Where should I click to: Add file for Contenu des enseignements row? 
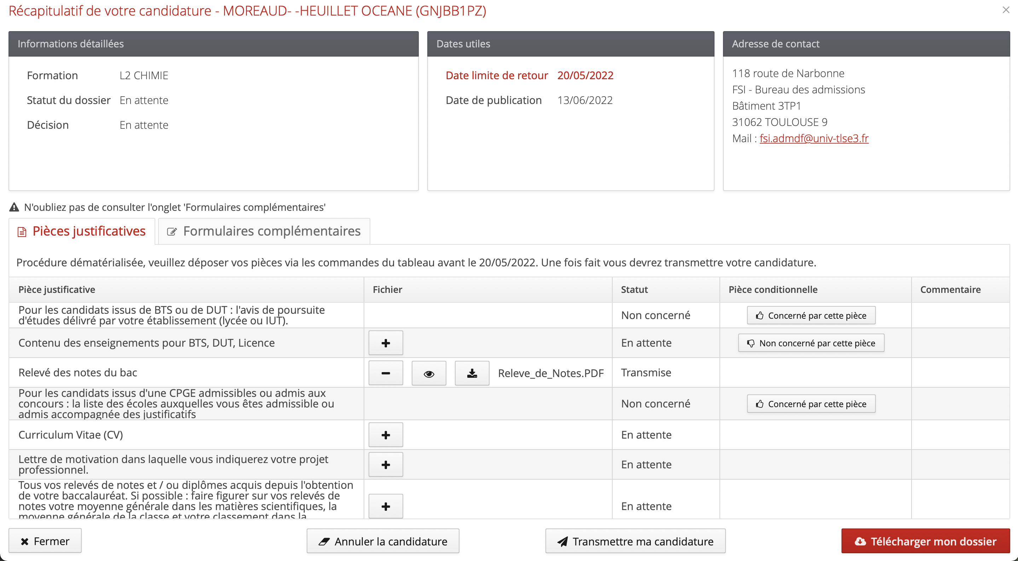pyautogui.click(x=385, y=343)
